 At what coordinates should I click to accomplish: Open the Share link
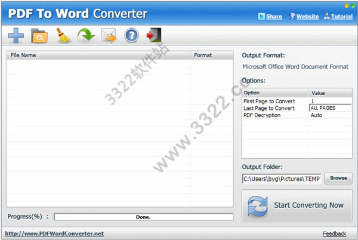(274, 17)
